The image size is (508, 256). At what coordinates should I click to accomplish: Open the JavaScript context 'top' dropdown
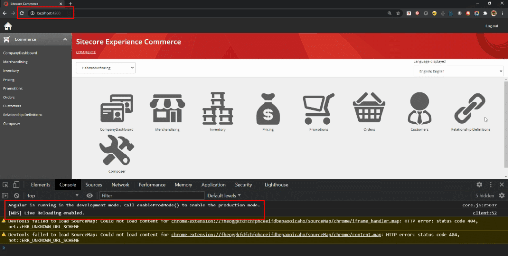[x=53, y=195]
